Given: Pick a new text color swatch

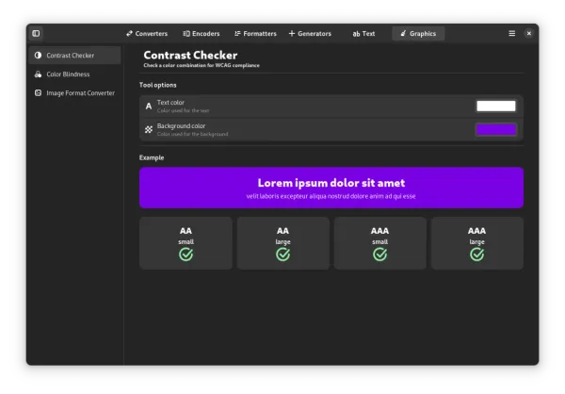Looking at the screenshot, I should pos(496,107).
